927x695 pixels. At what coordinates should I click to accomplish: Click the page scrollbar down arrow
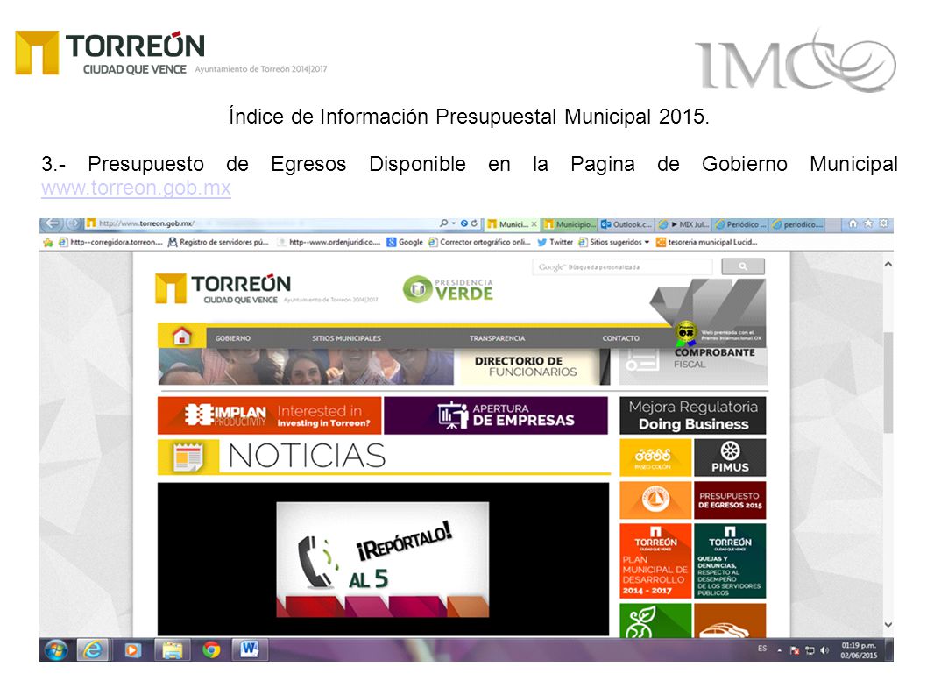coord(888,625)
